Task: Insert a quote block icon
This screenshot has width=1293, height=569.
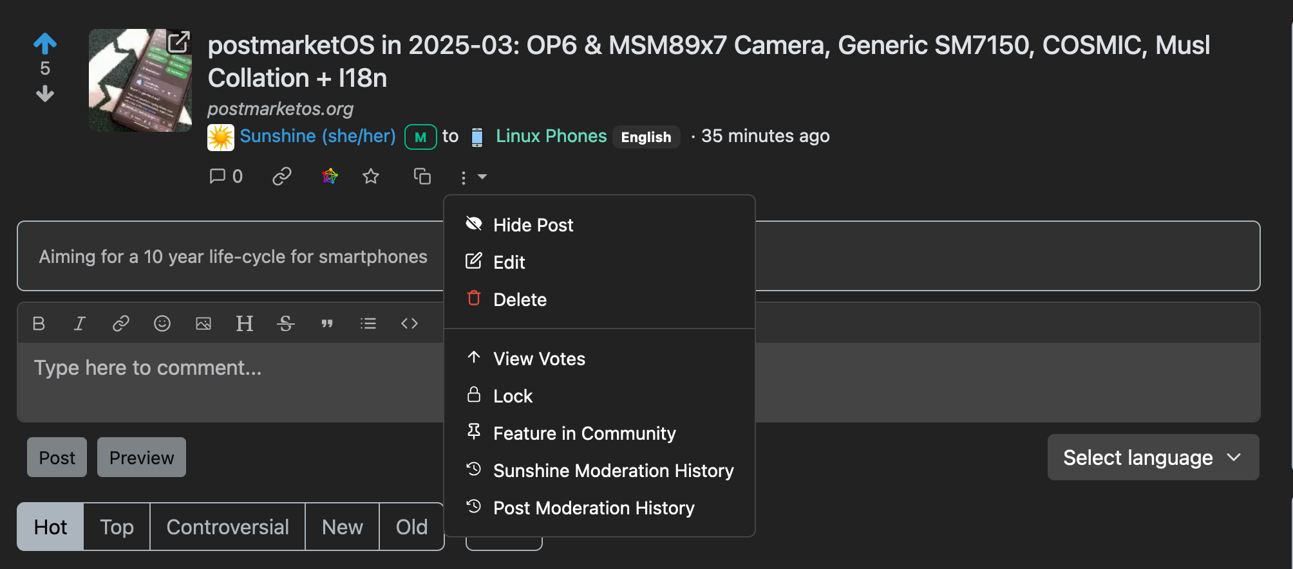Action: tap(327, 323)
